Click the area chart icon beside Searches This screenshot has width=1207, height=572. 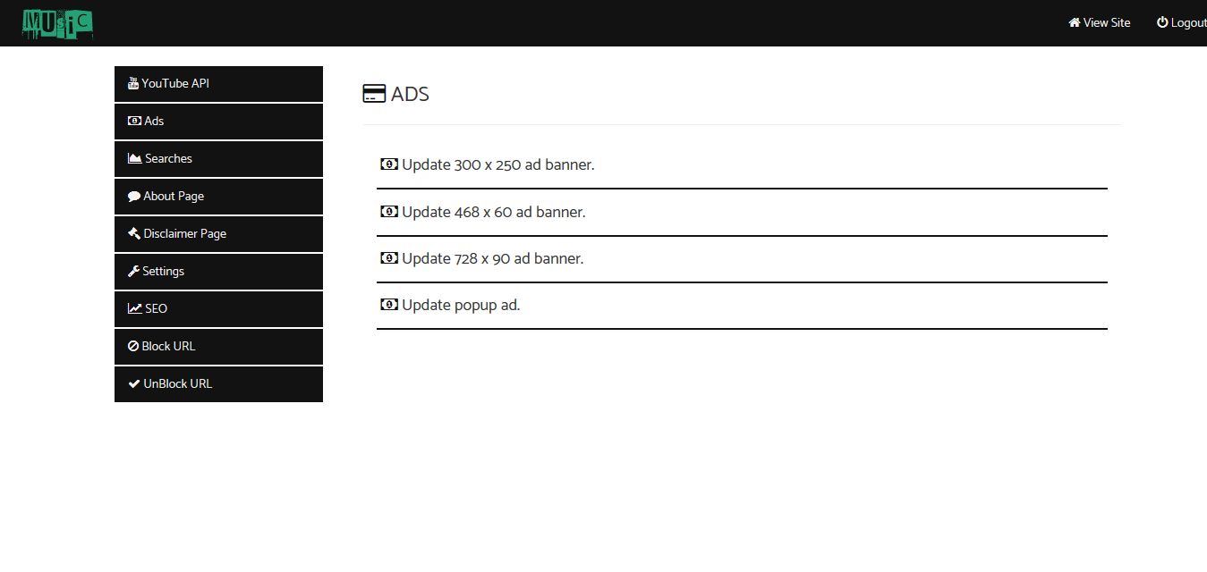[135, 159]
